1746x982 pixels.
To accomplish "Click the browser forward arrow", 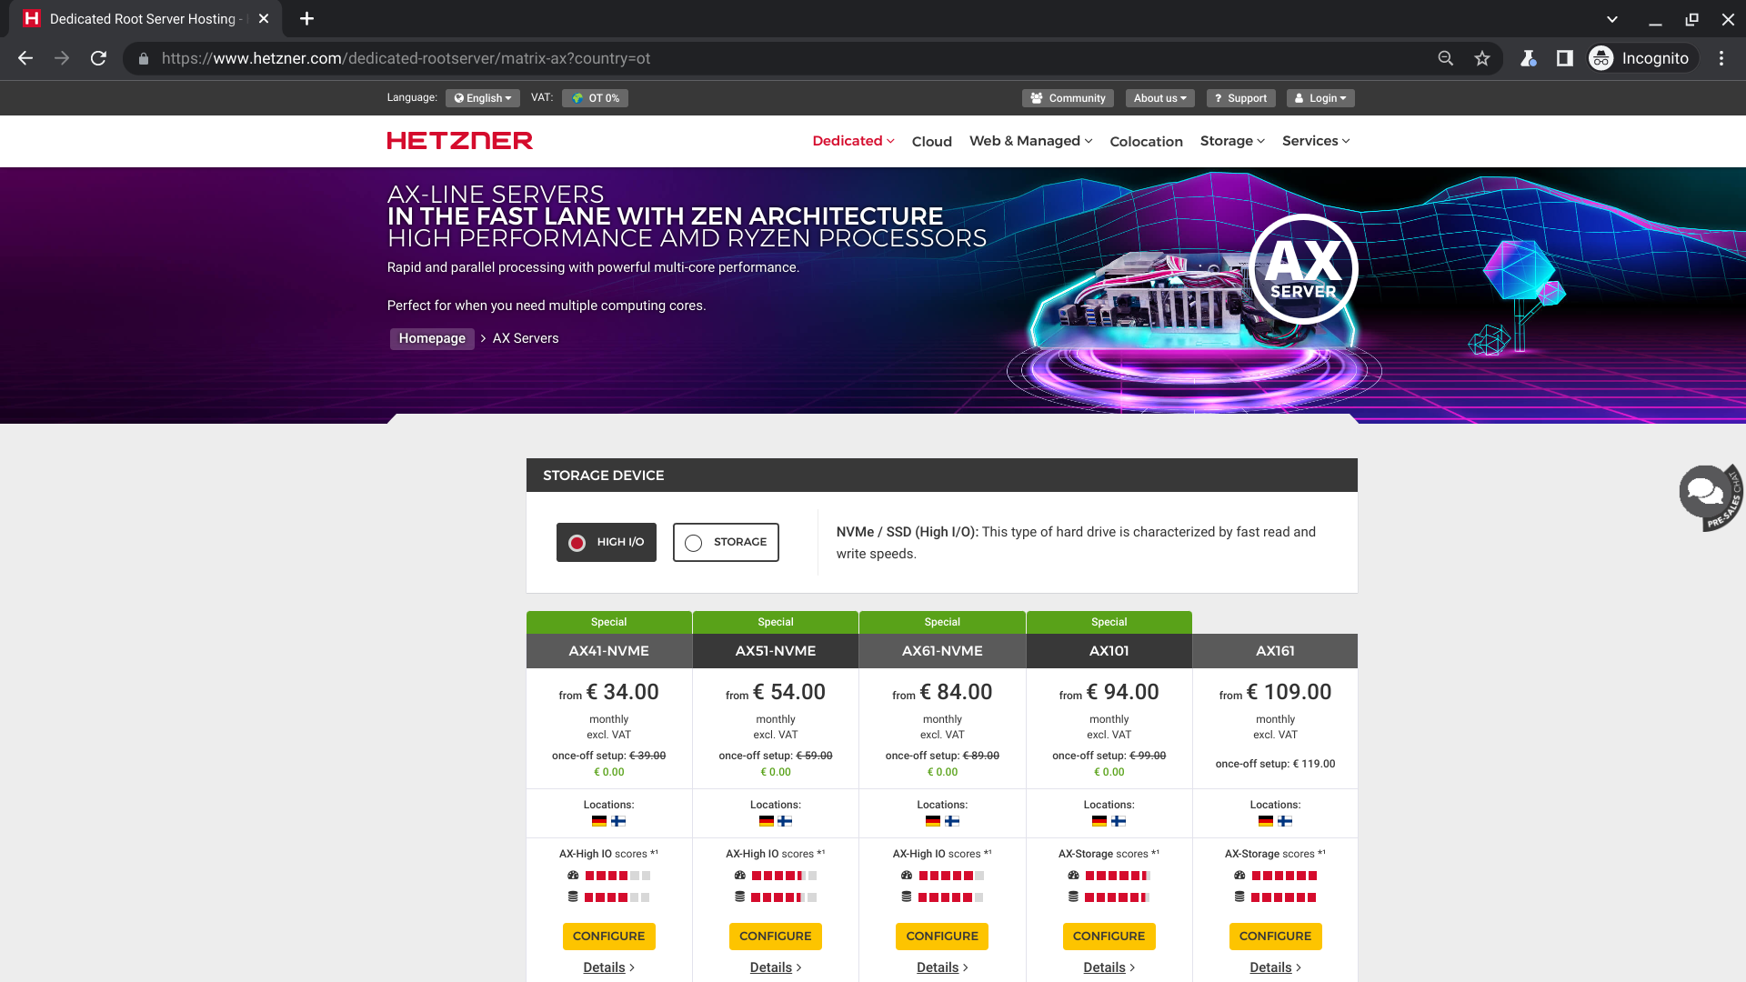I will coord(62,58).
